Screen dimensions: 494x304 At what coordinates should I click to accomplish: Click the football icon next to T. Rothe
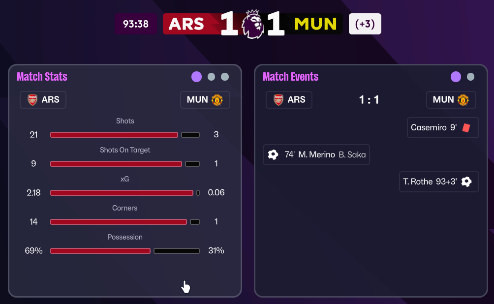click(466, 182)
